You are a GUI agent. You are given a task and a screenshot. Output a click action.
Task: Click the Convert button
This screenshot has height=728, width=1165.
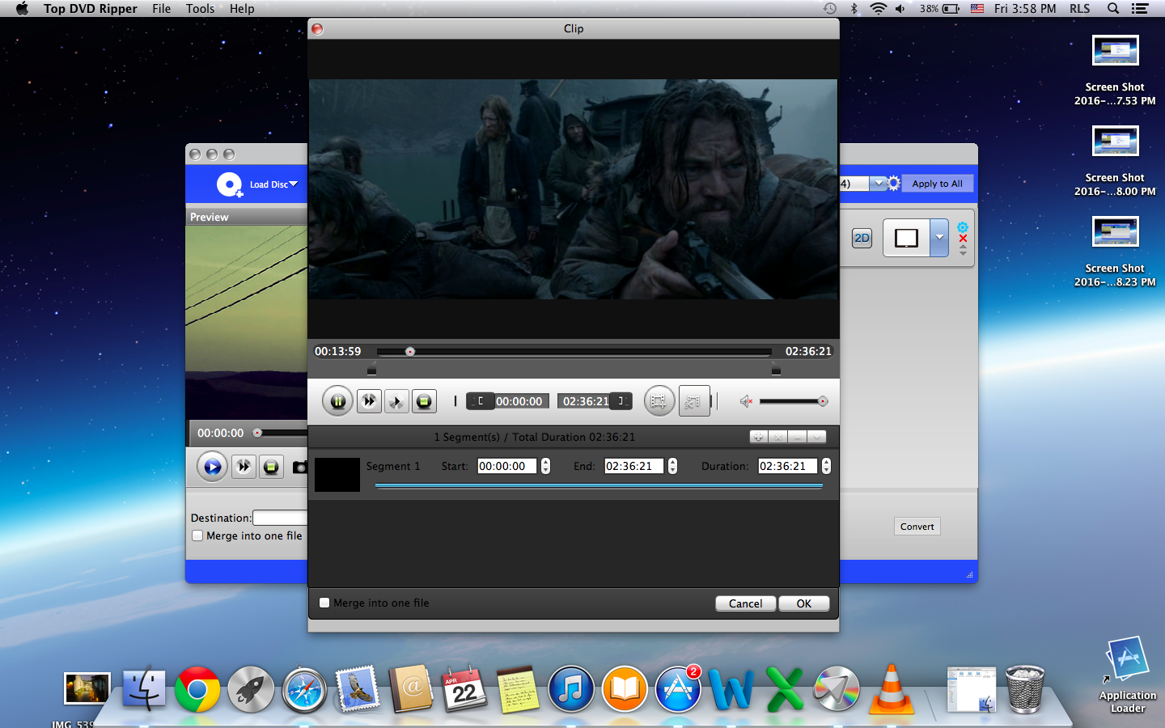pyautogui.click(x=917, y=527)
